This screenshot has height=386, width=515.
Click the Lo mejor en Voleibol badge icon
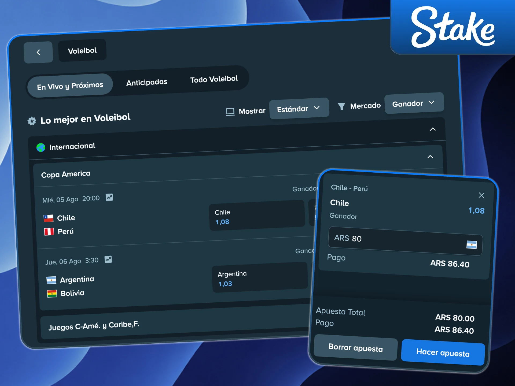pos(32,121)
